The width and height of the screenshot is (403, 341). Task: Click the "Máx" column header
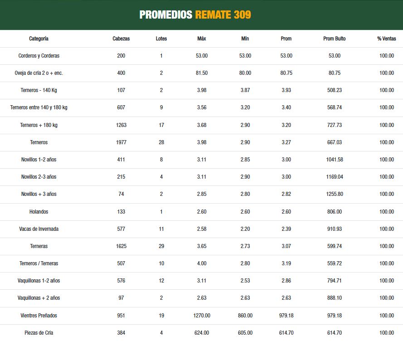202,39
